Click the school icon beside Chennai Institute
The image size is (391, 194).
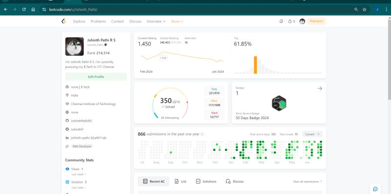tap(67, 104)
